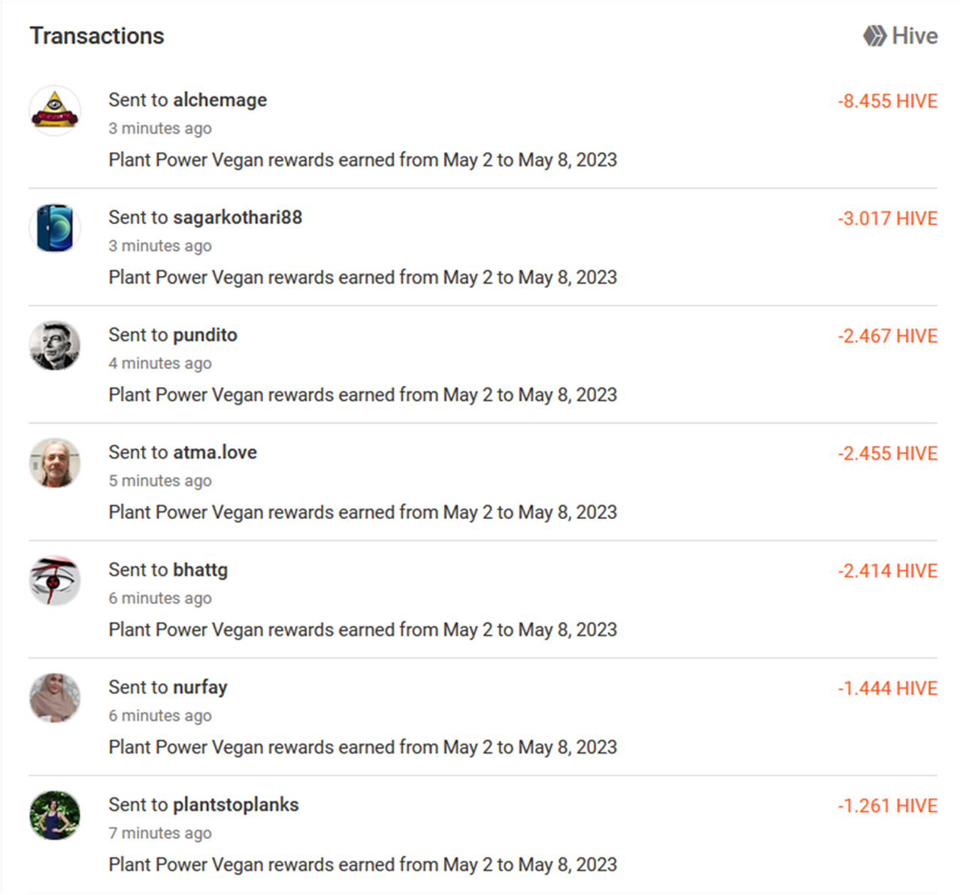The image size is (962, 895).
Task: Visit the nurfay username link
Action: [200, 687]
